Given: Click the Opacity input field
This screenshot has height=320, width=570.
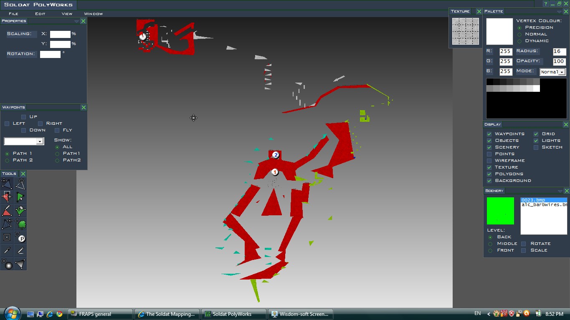Looking at the screenshot, I should tap(559, 61).
